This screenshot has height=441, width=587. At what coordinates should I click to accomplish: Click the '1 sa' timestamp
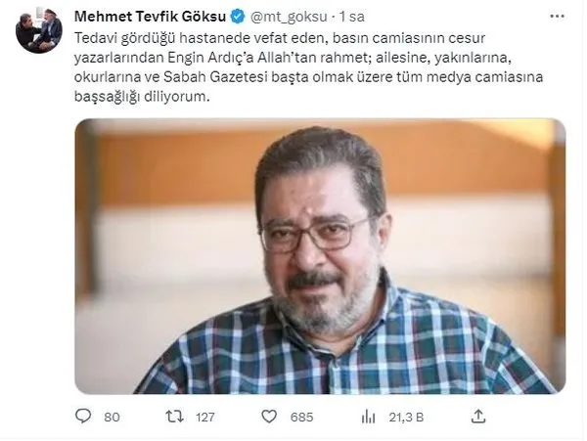(351, 17)
